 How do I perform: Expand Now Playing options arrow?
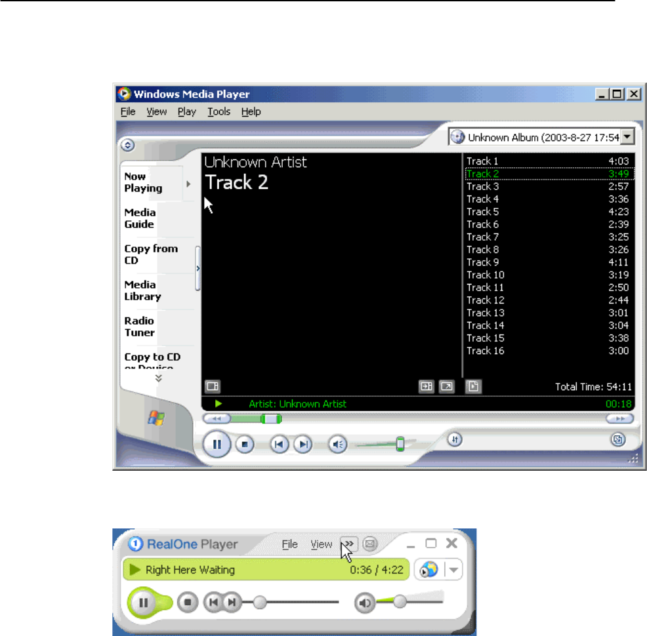188,184
